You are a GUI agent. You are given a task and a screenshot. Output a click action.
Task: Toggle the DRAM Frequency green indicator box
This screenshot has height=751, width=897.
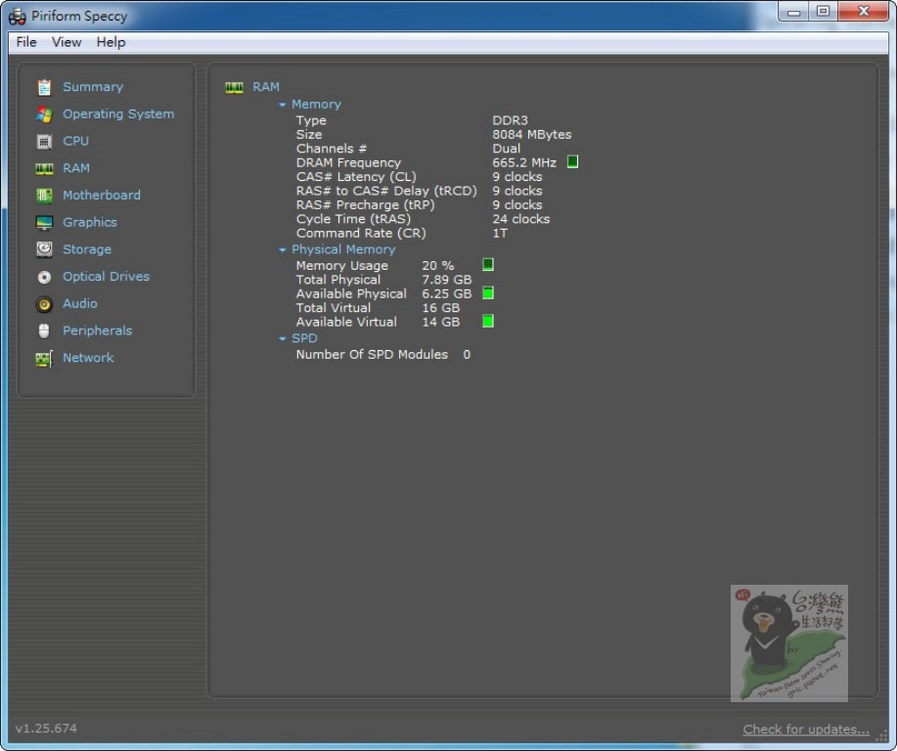572,162
